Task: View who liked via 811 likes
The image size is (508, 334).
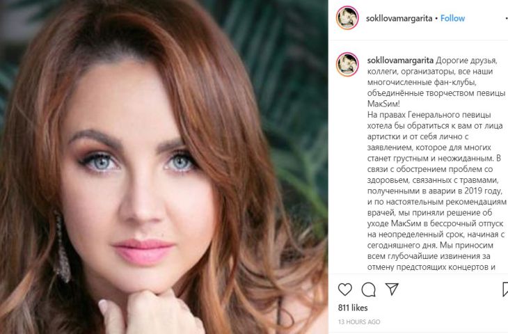Action: [x=353, y=308]
